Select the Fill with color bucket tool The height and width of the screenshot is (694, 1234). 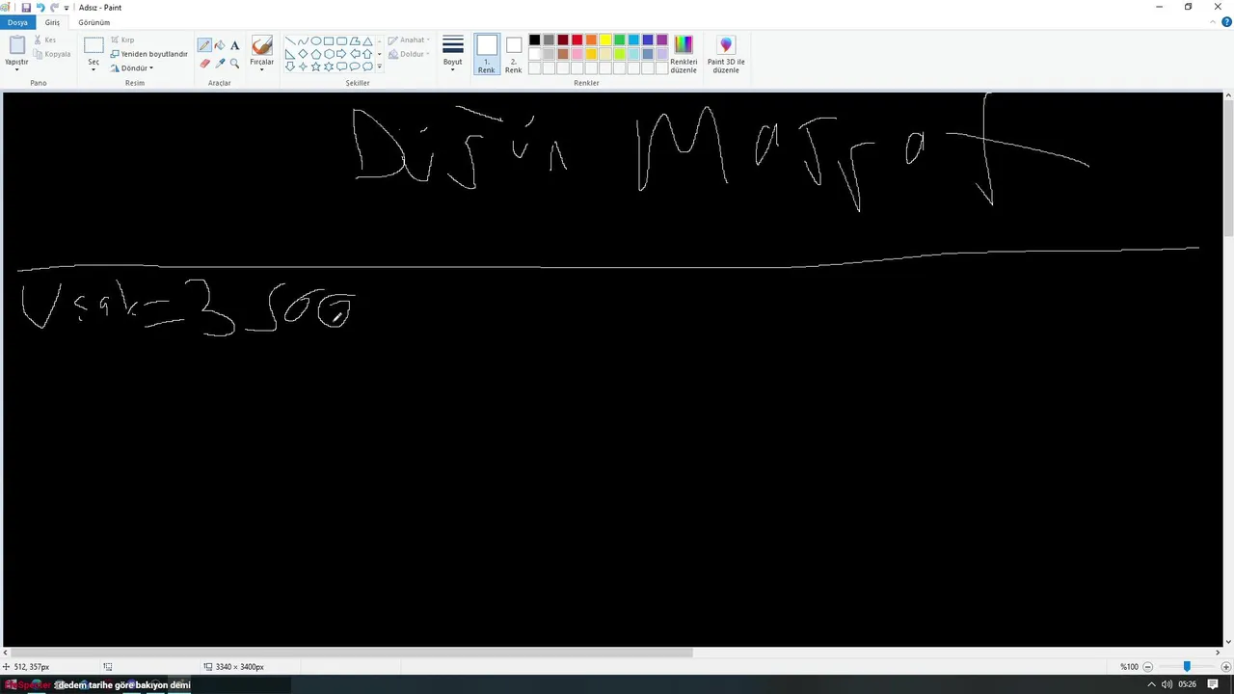pos(220,45)
